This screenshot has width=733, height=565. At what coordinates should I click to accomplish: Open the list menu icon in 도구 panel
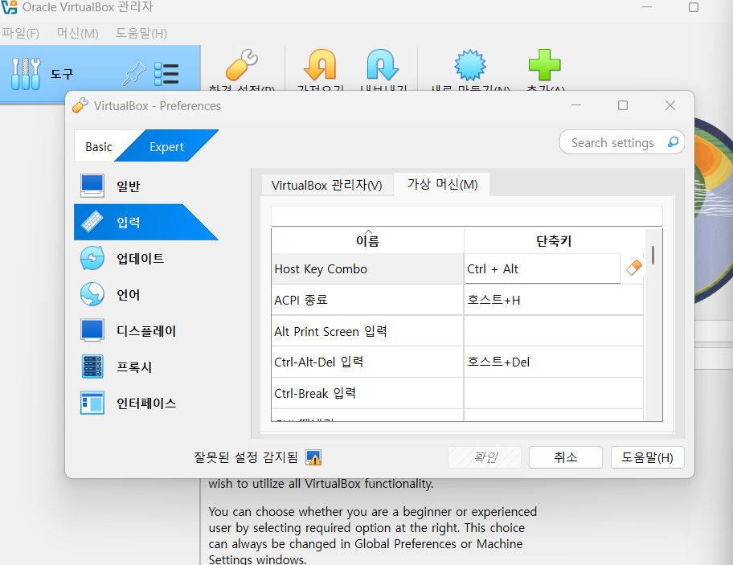(166, 74)
